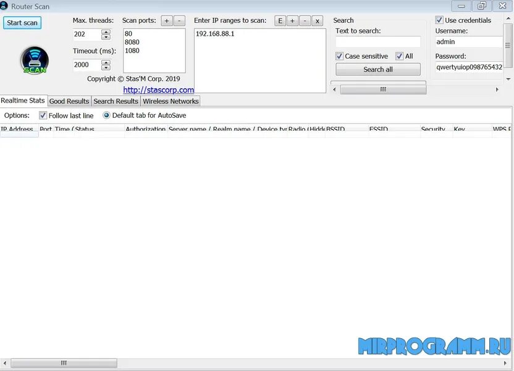Image resolution: width=514 pixels, height=371 pixels.
Task: Click the Router Scan logo icon
Action: pyautogui.click(x=35, y=60)
